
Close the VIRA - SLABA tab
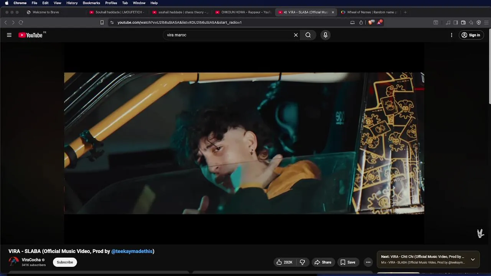click(x=333, y=12)
